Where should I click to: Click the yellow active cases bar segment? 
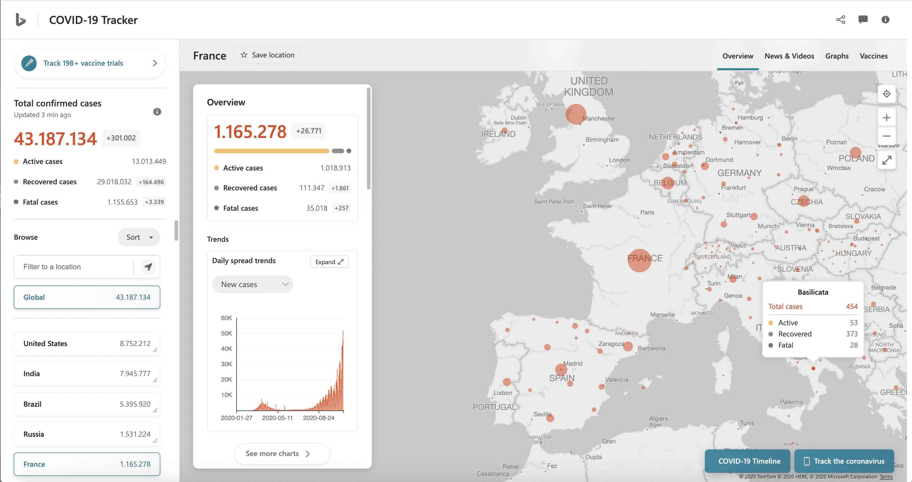[x=272, y=151]
